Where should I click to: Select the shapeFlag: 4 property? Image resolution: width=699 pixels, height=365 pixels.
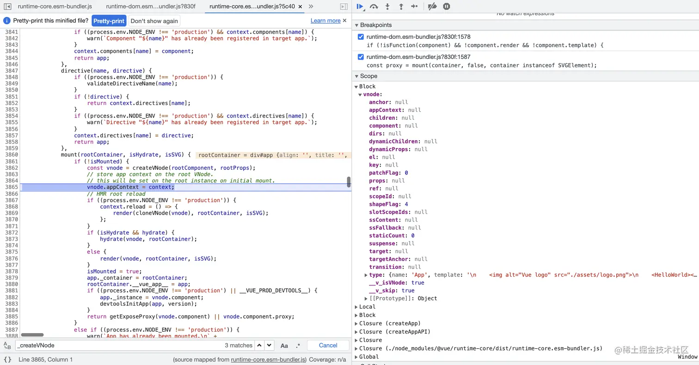tap(388, 204)
